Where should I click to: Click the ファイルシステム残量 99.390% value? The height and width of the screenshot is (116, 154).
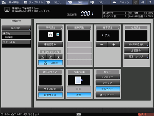[148, 16]
